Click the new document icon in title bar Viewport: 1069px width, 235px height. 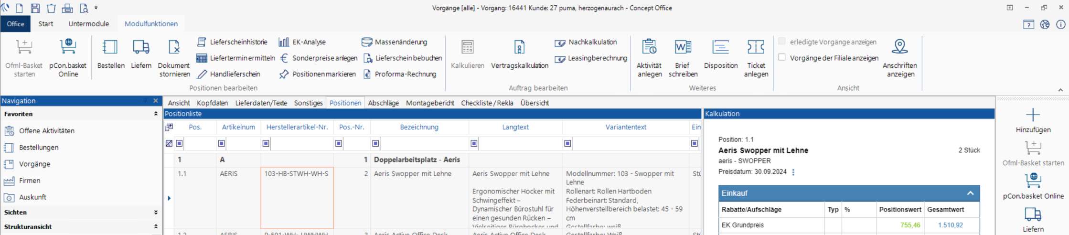click(20, 8)
